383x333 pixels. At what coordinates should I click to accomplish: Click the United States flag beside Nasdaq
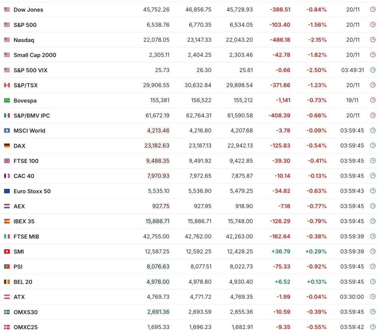pos(7,40)
